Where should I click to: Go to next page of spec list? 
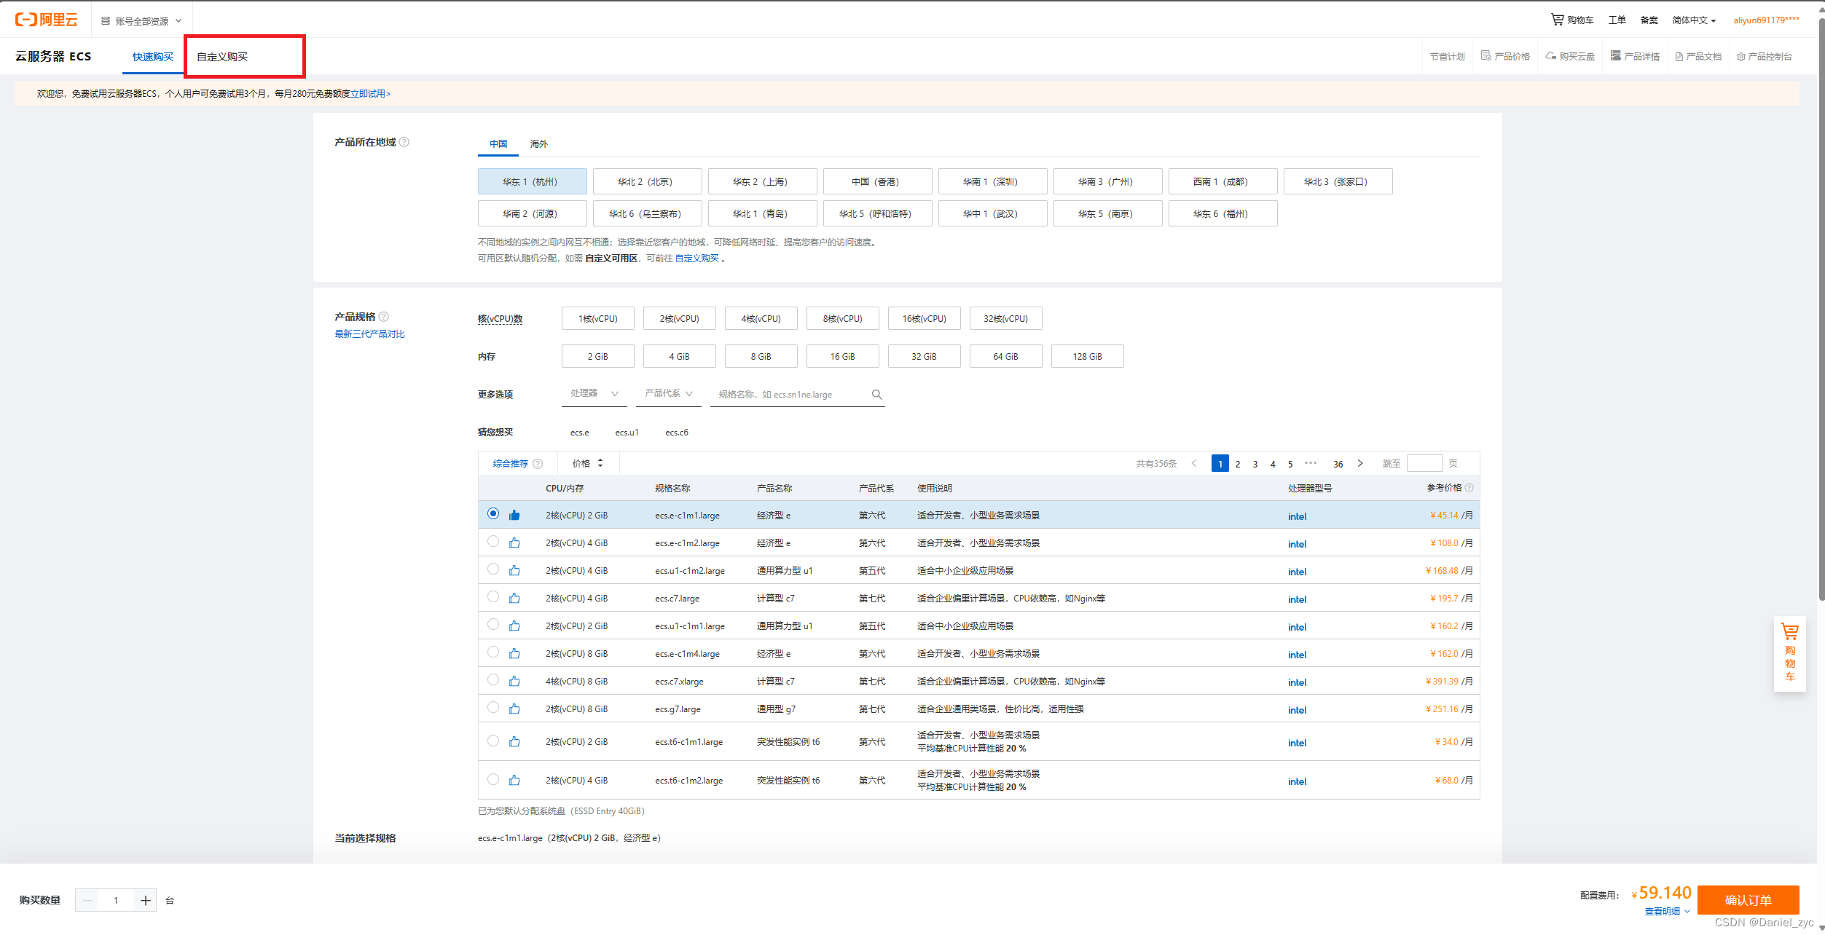click(x=1359, y=463)
